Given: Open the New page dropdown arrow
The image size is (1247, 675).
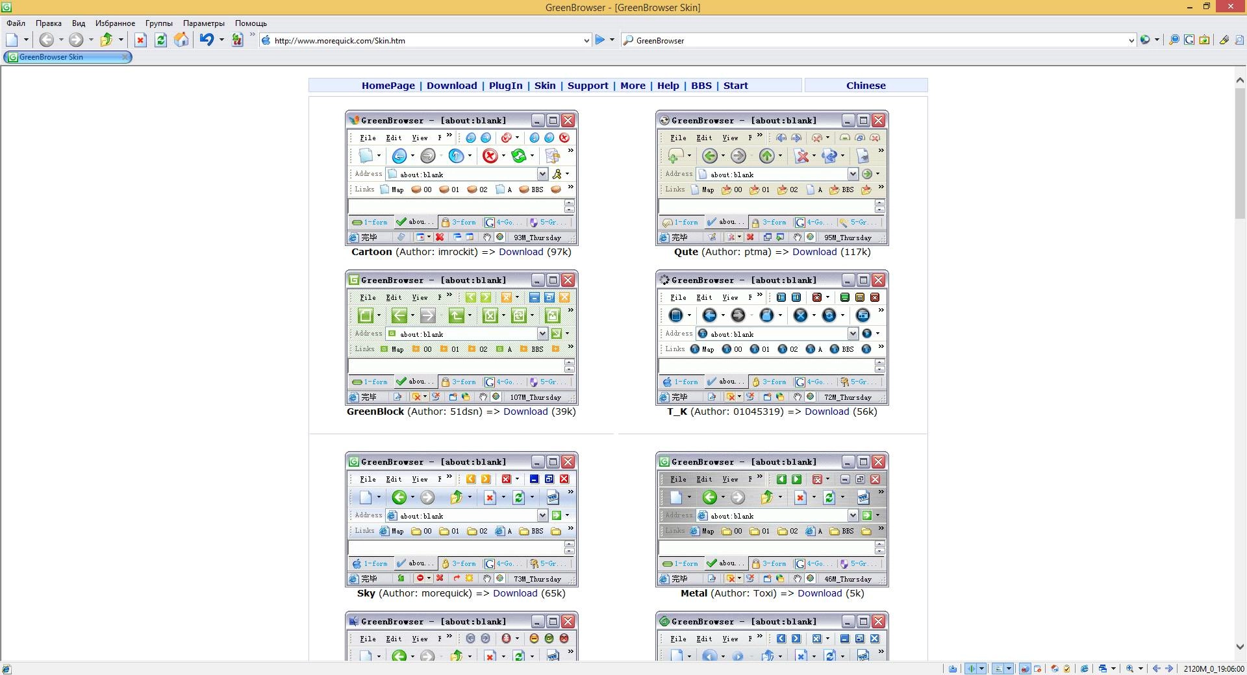Looking at the screenshot, I should click(26, 40).
